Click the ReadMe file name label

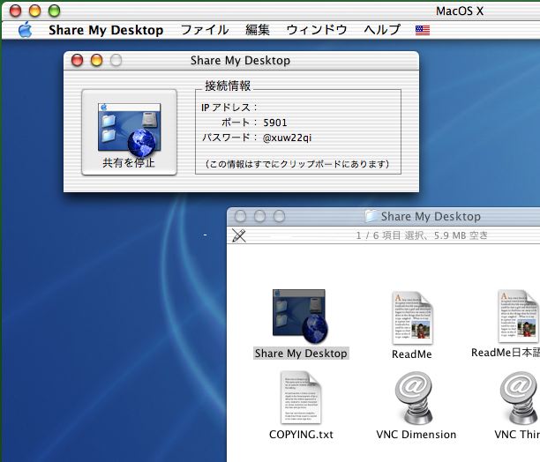[x=411, y=354]
